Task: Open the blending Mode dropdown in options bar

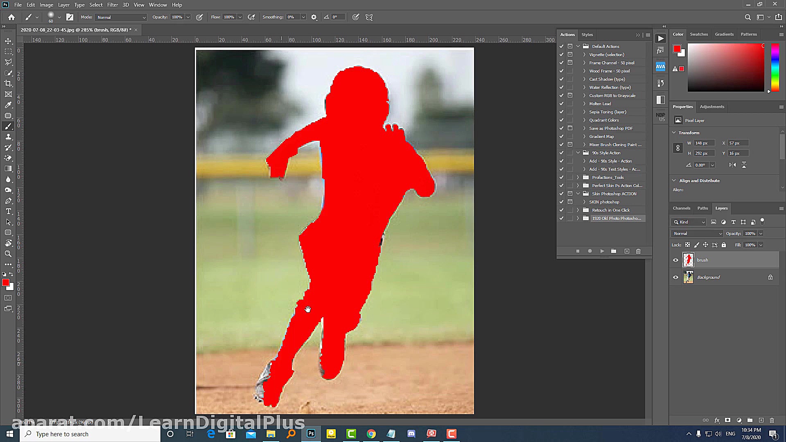Action: pos(121,17)
